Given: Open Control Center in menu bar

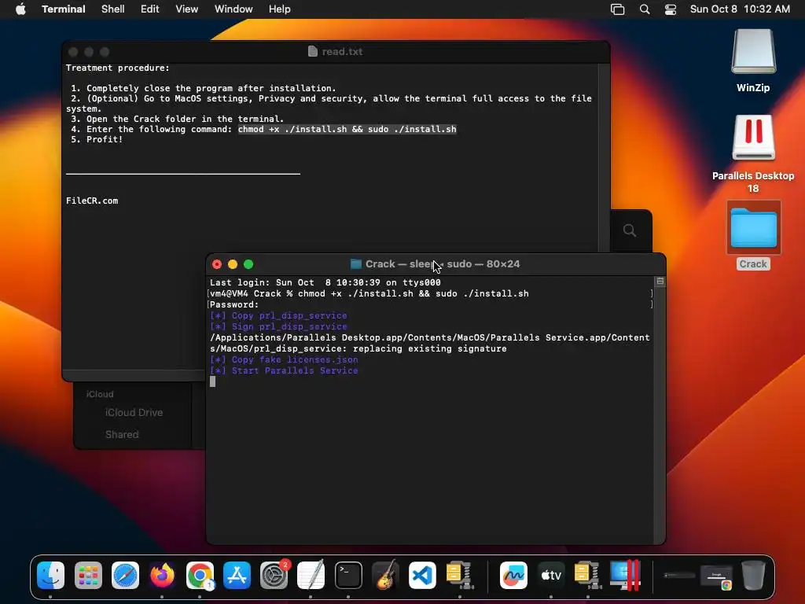Looking at the screenshot, I should 671,9.
